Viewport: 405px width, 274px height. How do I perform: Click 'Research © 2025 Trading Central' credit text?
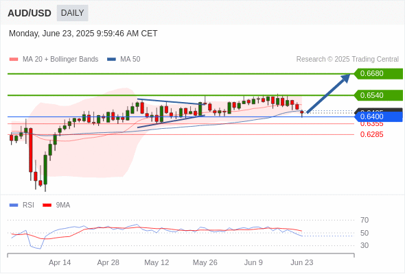[347, 60]
